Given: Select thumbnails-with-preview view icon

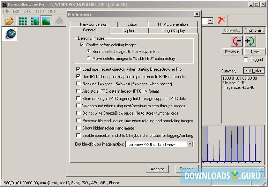Looking at the screenshot, I should [35, 21].
